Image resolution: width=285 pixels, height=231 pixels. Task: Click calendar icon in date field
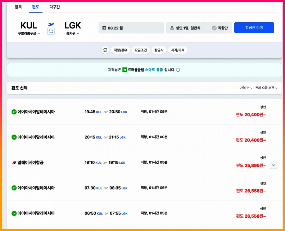click(104, 28)
